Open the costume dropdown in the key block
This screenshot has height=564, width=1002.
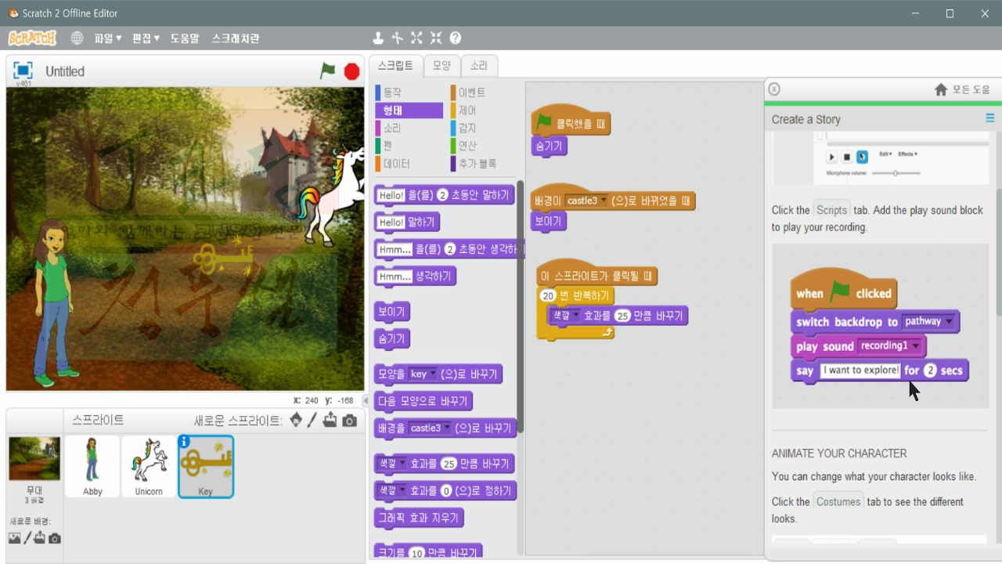[x=432, y=374]
